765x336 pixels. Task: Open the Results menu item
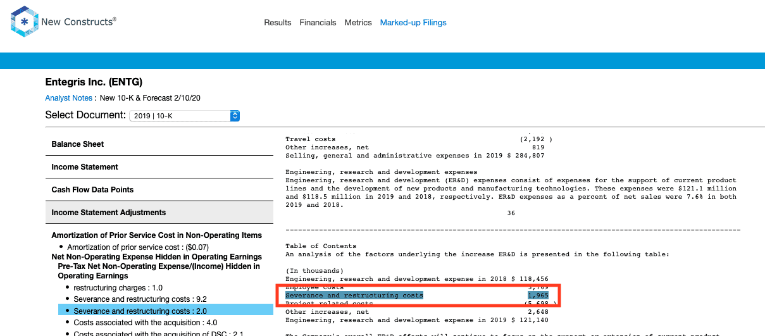(x=278, y=23)
